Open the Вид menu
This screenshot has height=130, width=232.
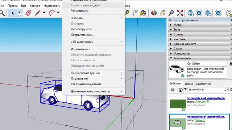(24, 6)
